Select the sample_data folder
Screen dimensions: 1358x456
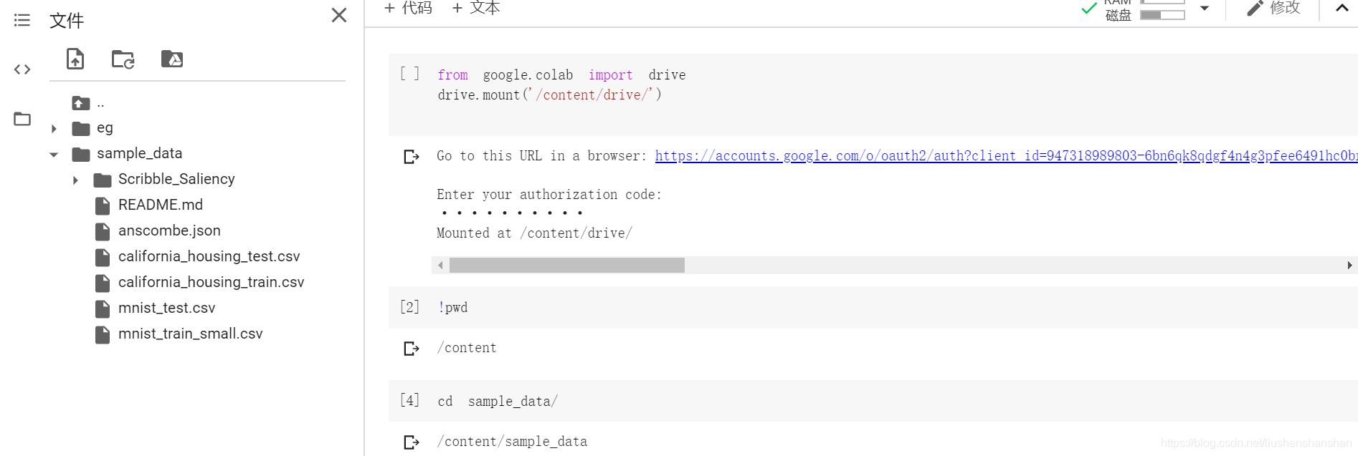pos(139,153)
